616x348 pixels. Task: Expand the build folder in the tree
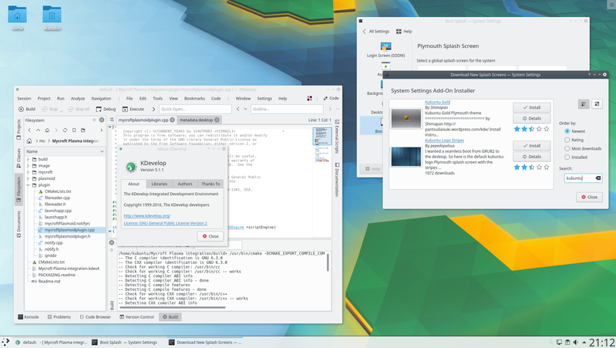click(28, 159)
